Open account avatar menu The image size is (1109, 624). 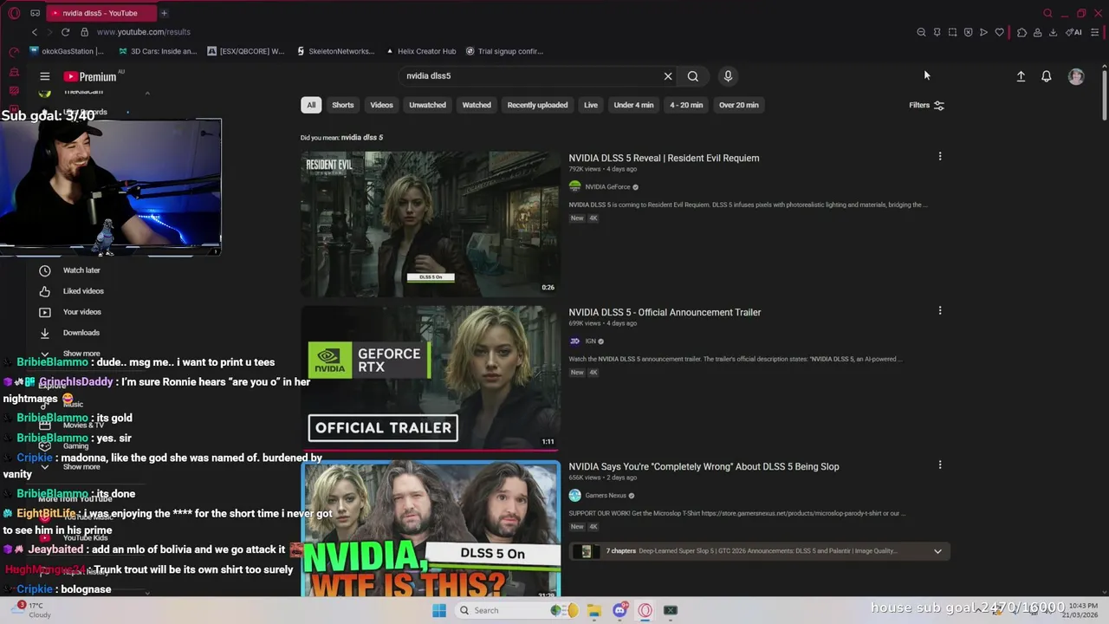(1076, 76)
